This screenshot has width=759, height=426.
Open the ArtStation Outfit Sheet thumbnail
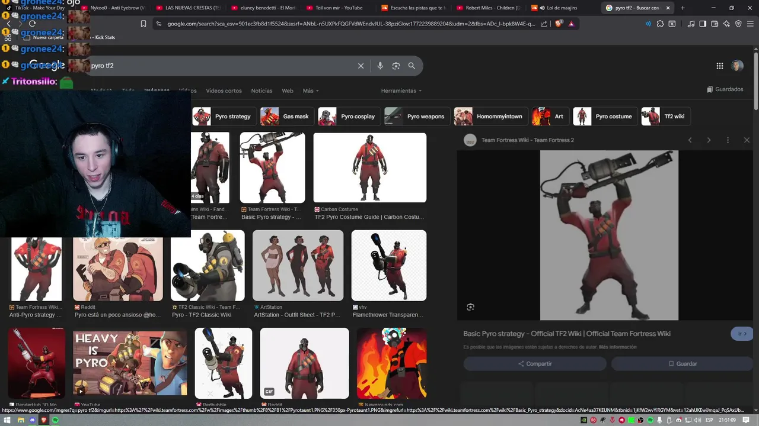[x=298, y=265]
